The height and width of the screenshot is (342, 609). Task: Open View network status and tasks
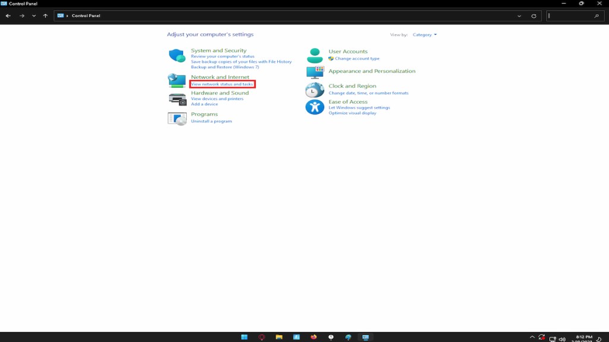(x=222, y=84)
